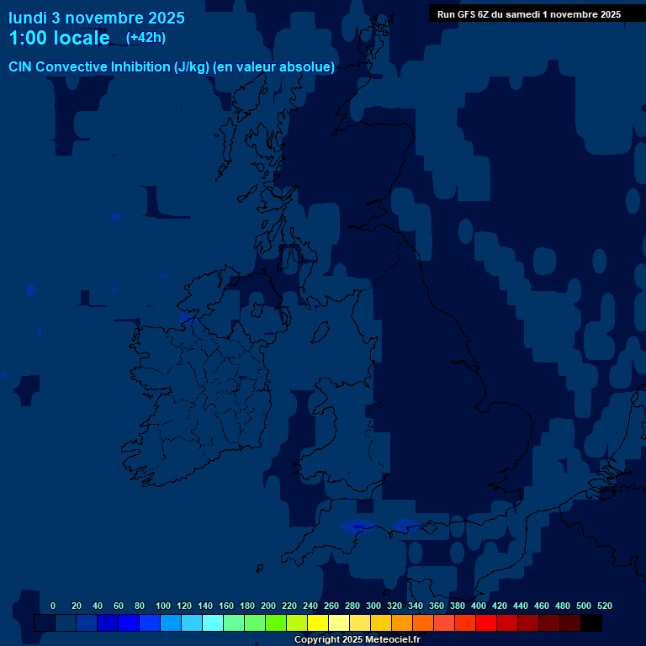
Task: Click the blue CIN patch on England's south coast
Action: tap(359, 527)
